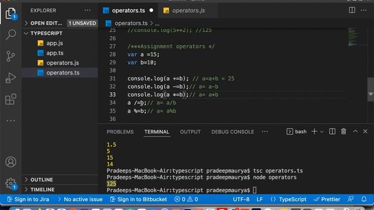Screen dimensions: 374x210
Task: Click the 1.5 output in terminal
Action: coord(112,145)
